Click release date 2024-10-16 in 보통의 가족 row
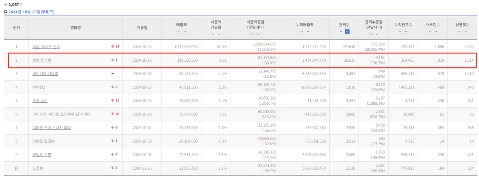The width and height of the screenshot is (479, 176). pyautogui.click(x=142, y=60)
